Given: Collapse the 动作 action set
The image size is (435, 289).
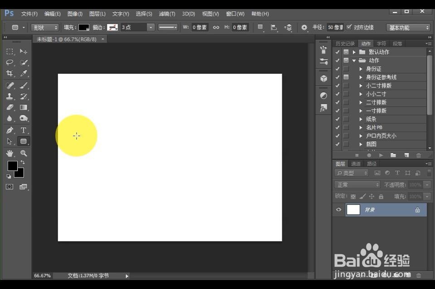Looking at the screenshot, I should pos(354,60).
